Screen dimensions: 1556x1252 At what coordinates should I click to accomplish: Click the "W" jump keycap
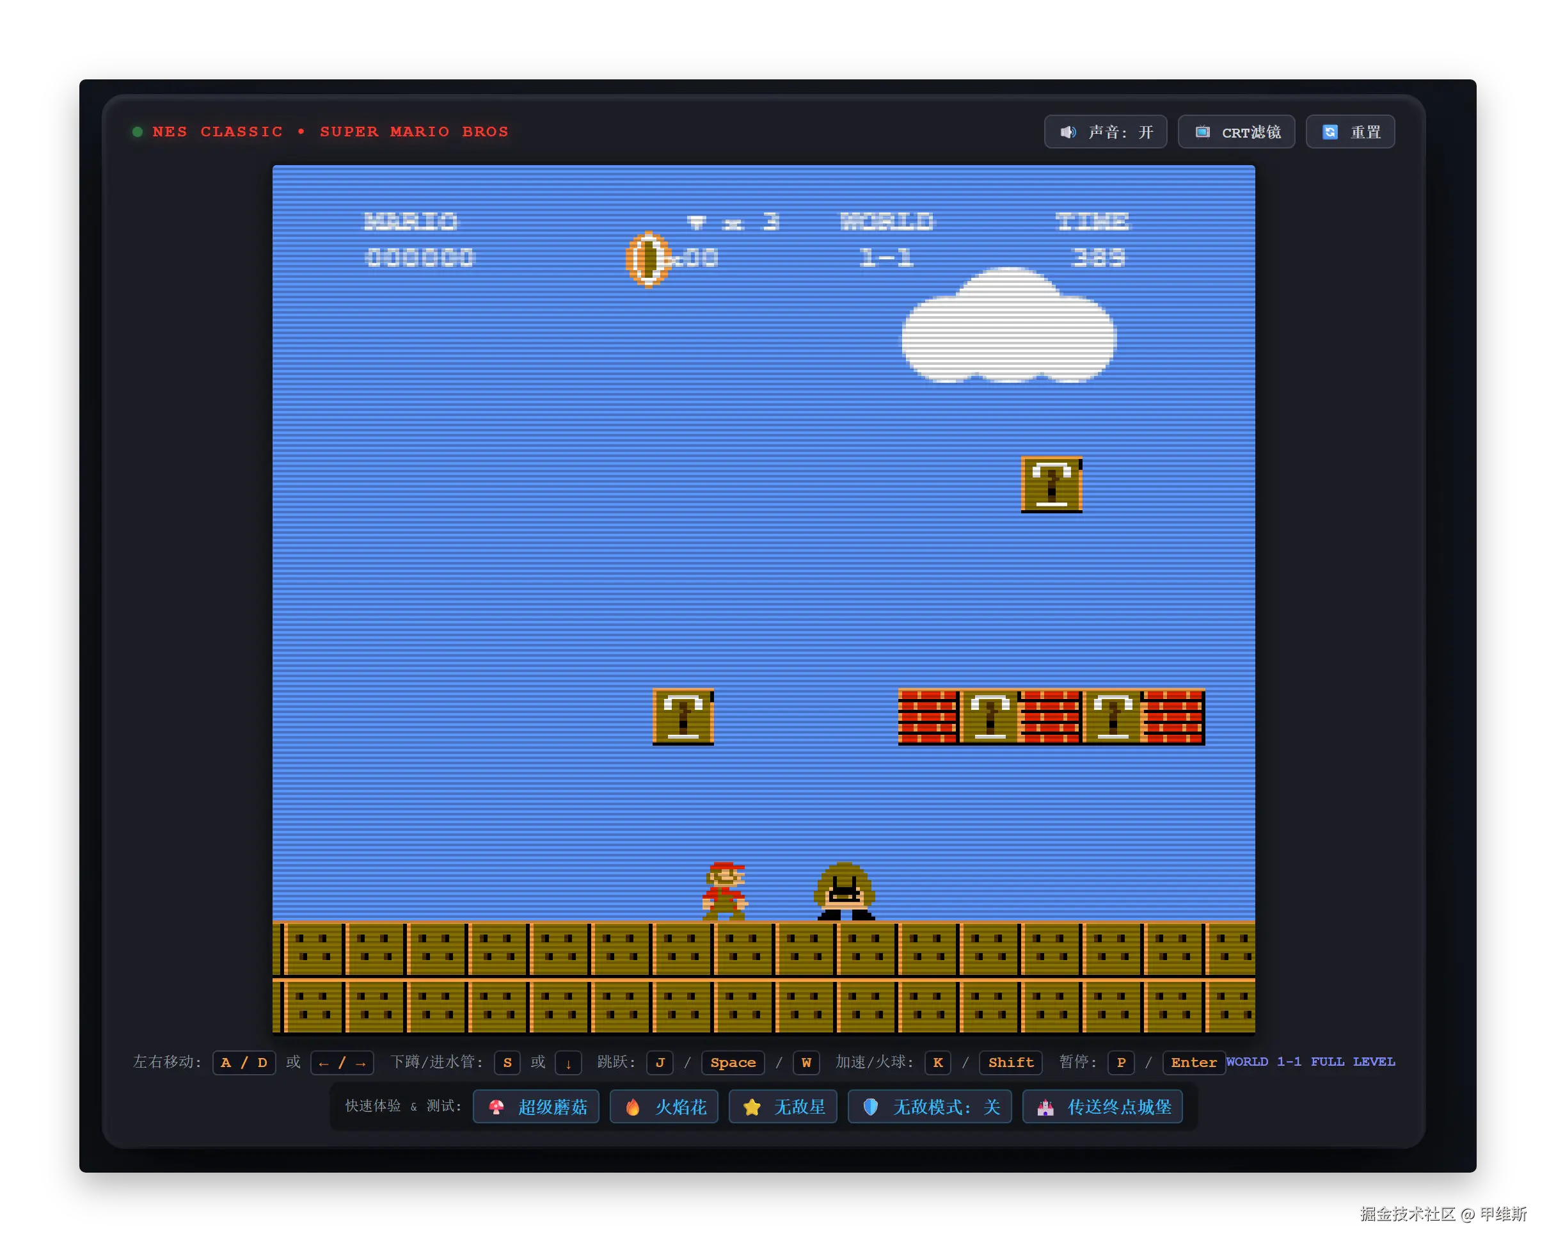[x=806, y=1062]
